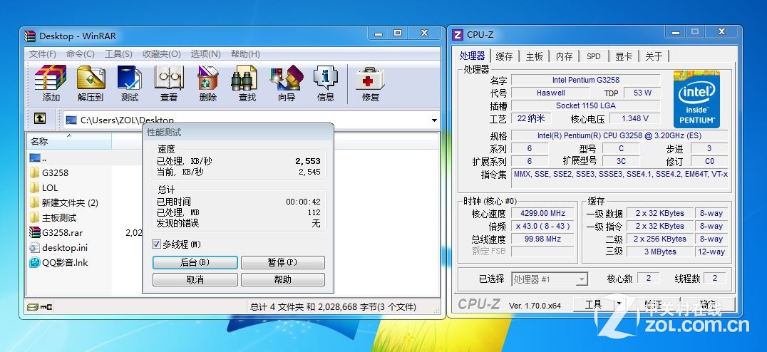Image resolution: width=767 pixels, height=352 pixels.
Task: Click the Socket 1150 LGA value
Action: click(585, 105)
